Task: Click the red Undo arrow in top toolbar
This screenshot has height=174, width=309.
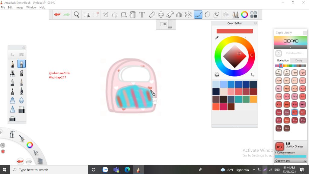Action: pyautogui.click(x=57, y=14)
